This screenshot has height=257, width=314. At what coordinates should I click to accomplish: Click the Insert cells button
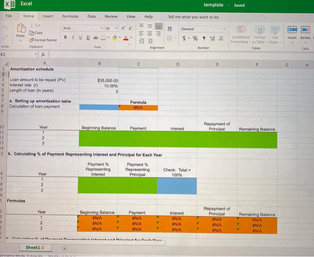point(292,34)
